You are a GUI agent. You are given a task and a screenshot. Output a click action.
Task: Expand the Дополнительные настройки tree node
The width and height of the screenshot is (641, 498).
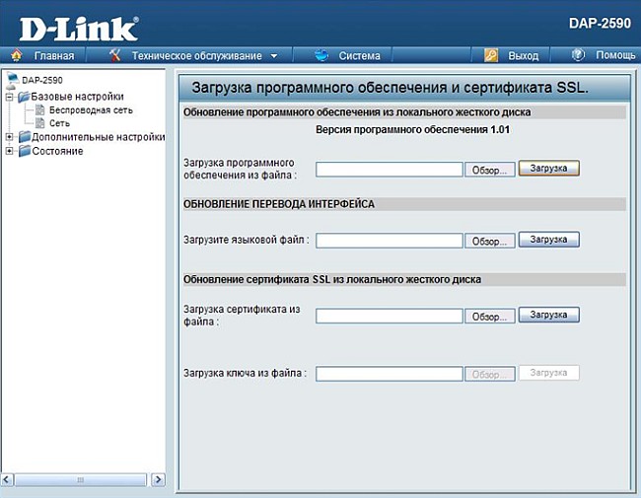[9, 137]
